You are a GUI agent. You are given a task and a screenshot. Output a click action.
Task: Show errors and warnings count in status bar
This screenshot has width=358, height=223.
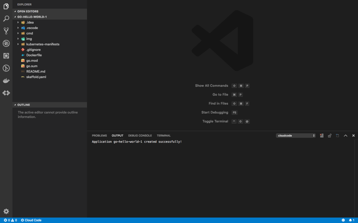tap(10, 220)
